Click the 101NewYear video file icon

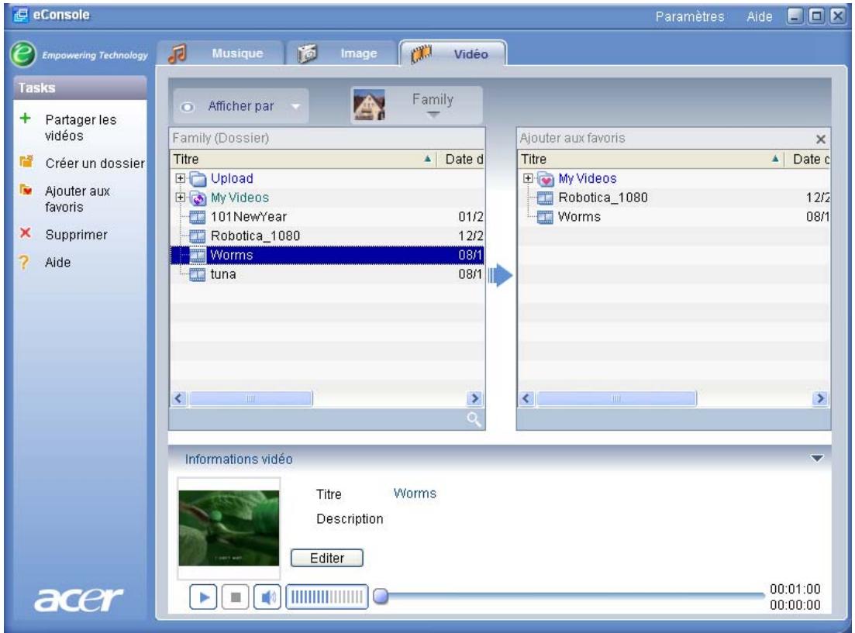click(198, 218)
